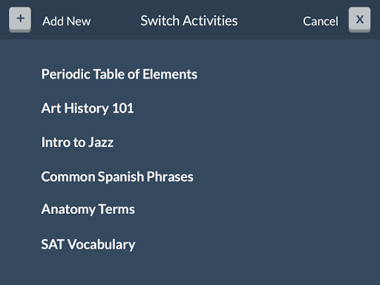Load the Spanish phrases activity
Screen dimensions: 380x285
117,177
